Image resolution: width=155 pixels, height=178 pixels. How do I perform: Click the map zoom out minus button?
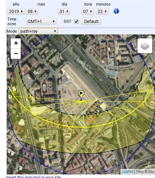pyautogui.click(x=16, y=54)
